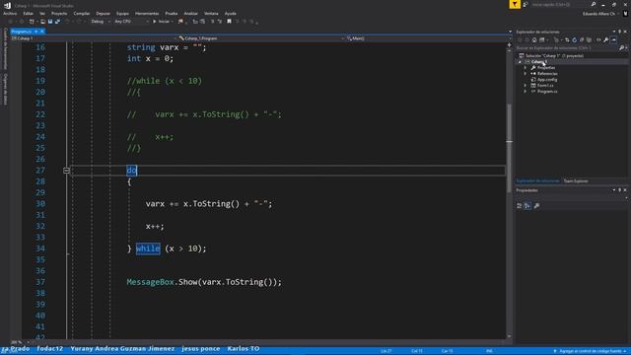Expand the Referencias node in tree
Screen dimensions: 631x355
click(526, 74)
